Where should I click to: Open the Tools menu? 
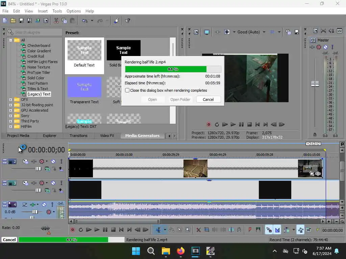coord(57,11)
